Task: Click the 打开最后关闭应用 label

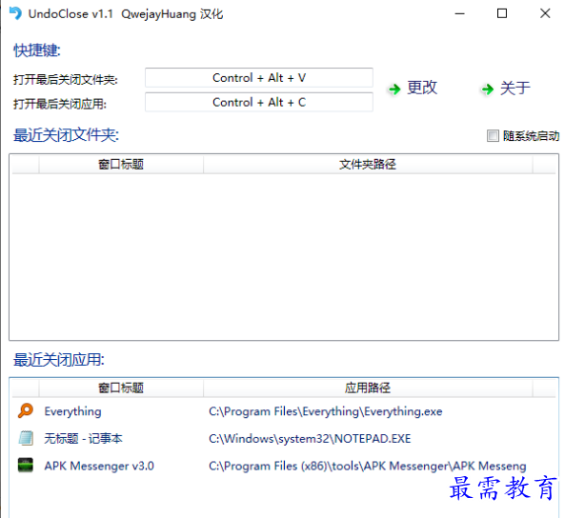Action: tap(60, 104)
